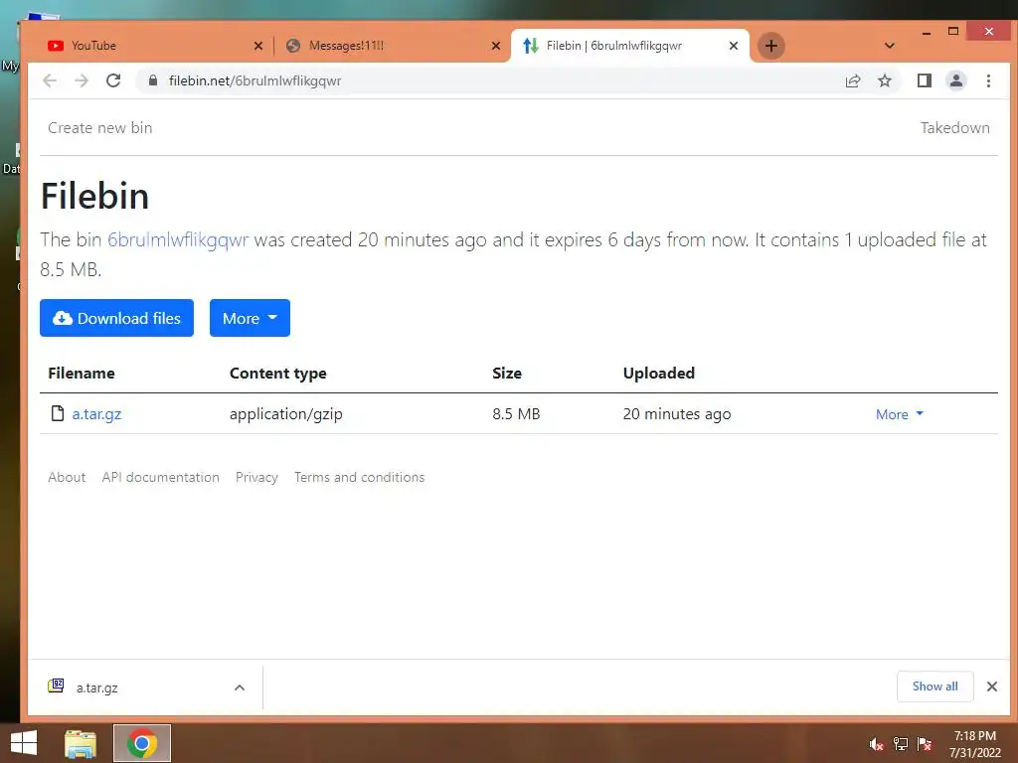Viewport: 1018px width, 763px height.
Task: Close the Messages!11!! tab
Action: click(x=495, y=46)
